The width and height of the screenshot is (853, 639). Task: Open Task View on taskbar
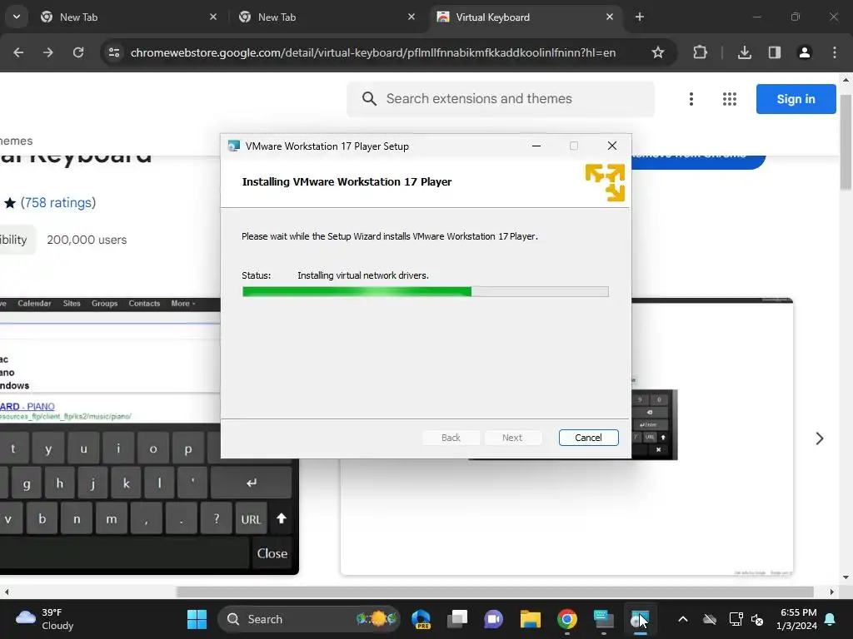tap(457, 619)
